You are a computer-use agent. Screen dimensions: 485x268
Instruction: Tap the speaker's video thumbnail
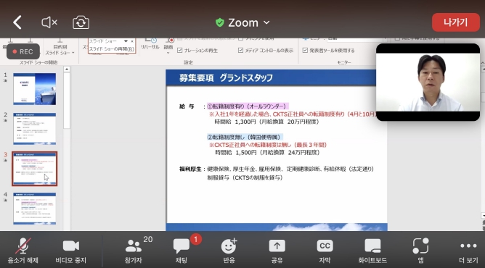coord(428,82)
